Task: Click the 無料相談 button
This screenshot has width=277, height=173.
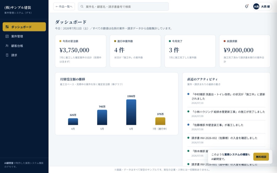Action: click(x=261, y=157)
